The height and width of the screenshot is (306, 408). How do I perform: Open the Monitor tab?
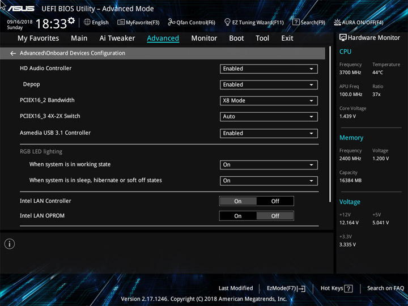point(204,39)
